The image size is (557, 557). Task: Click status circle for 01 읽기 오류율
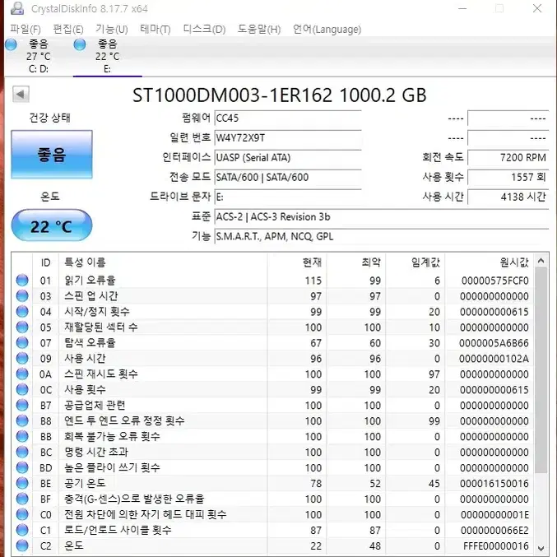(x=22, y=281)
